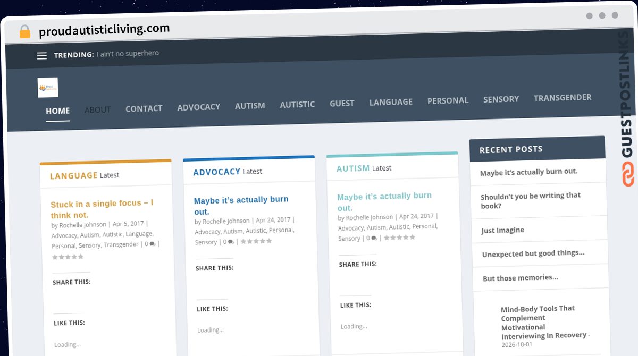Open recent post "Just Imagine"
Screen dimensions: 638x356
coord(502,230)
